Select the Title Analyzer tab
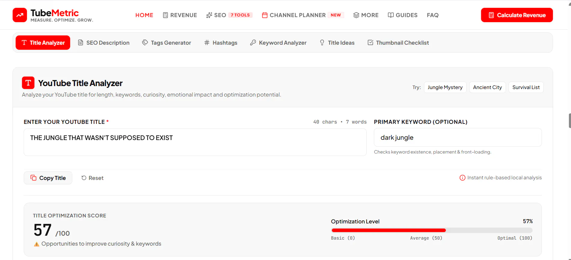The width and height of the screenshot is (571, 260). (x=43, y=43)
